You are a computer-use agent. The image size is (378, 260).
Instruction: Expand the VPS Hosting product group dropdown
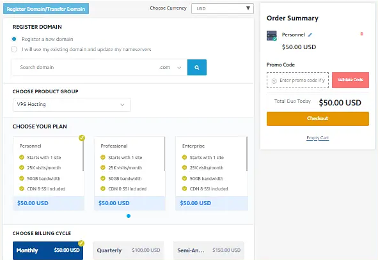click(72, 105)
